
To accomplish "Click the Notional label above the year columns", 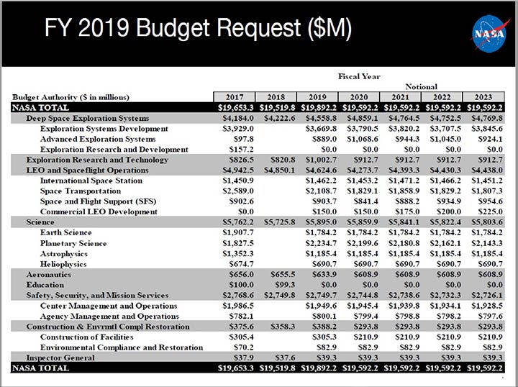I will [x=421, y=86].
